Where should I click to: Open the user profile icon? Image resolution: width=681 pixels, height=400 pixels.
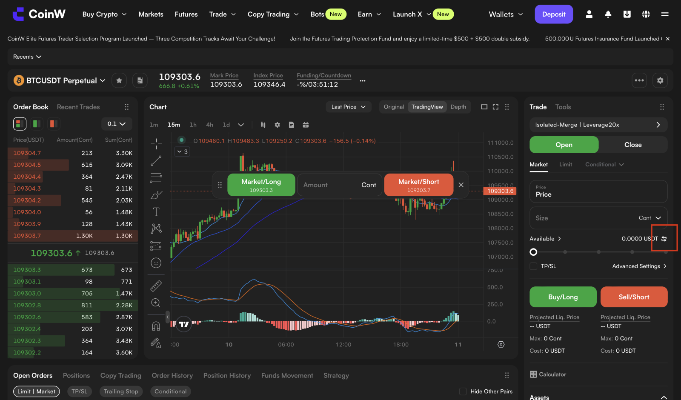(x=589, y=14)
